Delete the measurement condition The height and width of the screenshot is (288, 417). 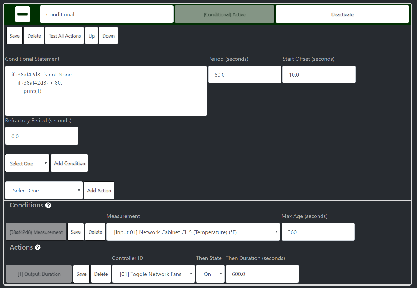(x=95, y=232)
